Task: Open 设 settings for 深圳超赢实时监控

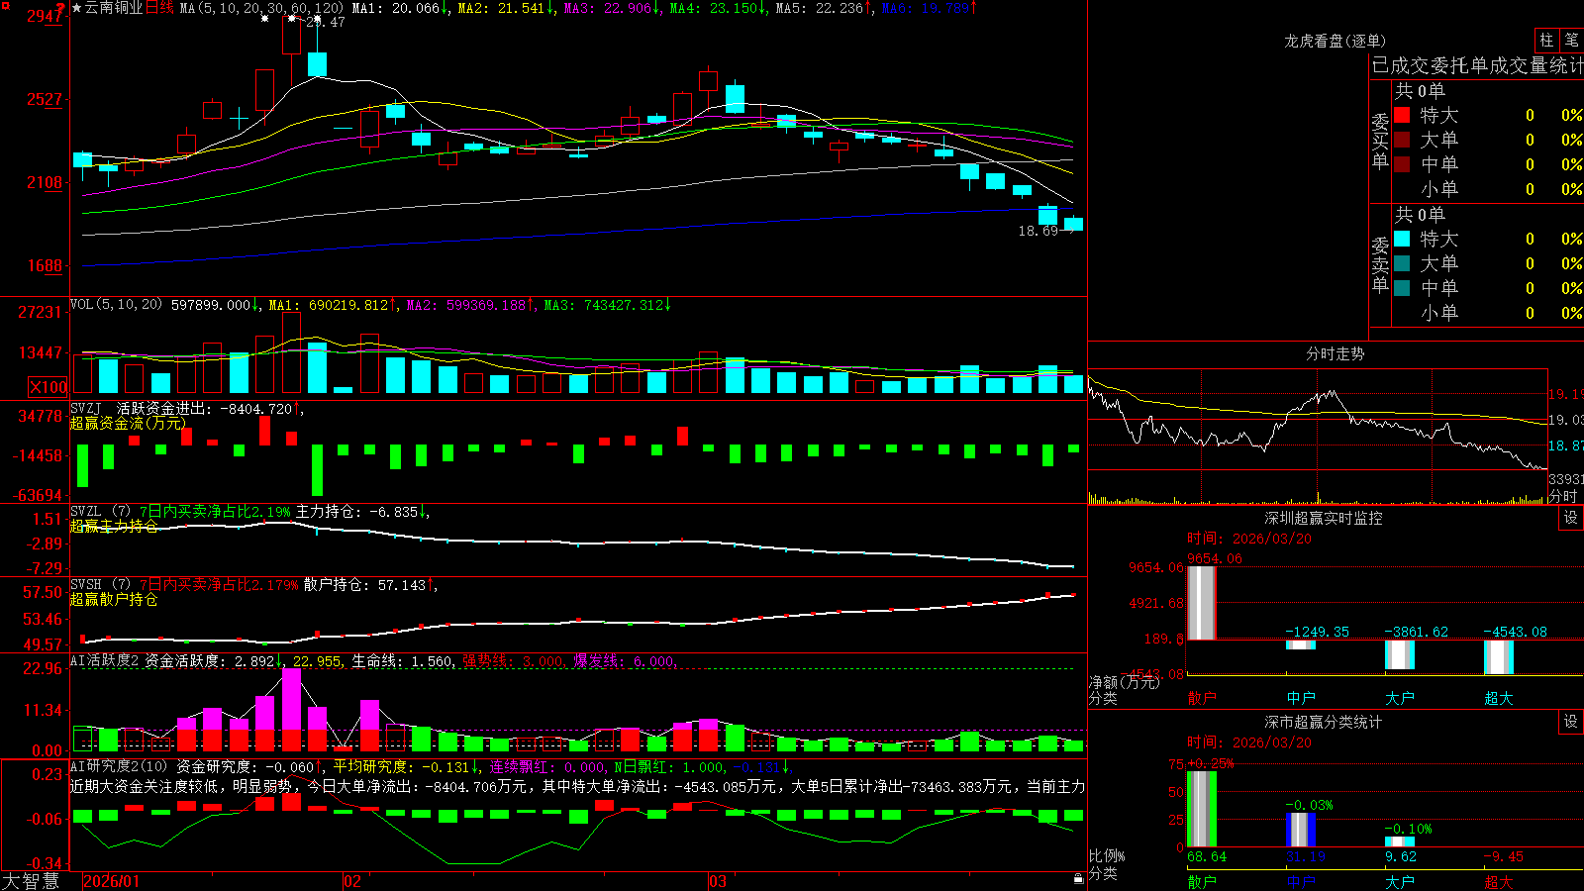Action: 1571,518
